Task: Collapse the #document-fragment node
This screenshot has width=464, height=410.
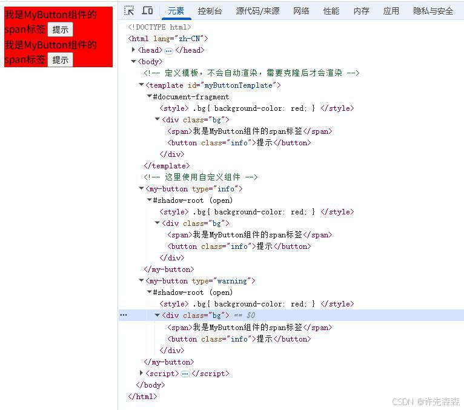Action: pos(150,96)
